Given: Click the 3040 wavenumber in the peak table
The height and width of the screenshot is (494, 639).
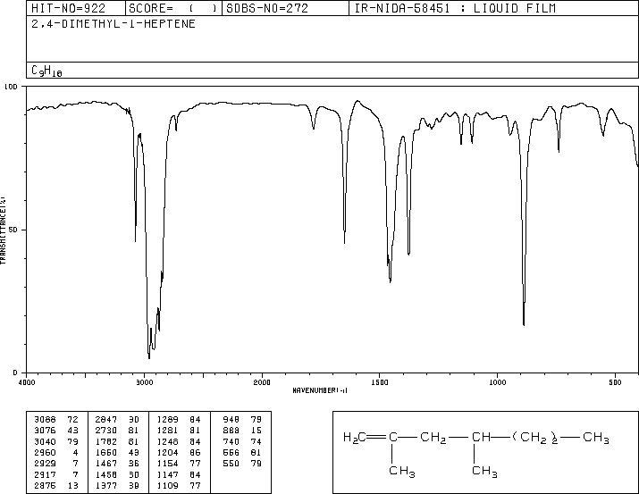Looking at the screenshot, I should [x=45, y=441].
